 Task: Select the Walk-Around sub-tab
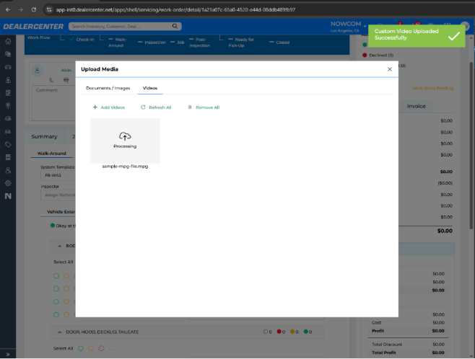click(51, 154)
